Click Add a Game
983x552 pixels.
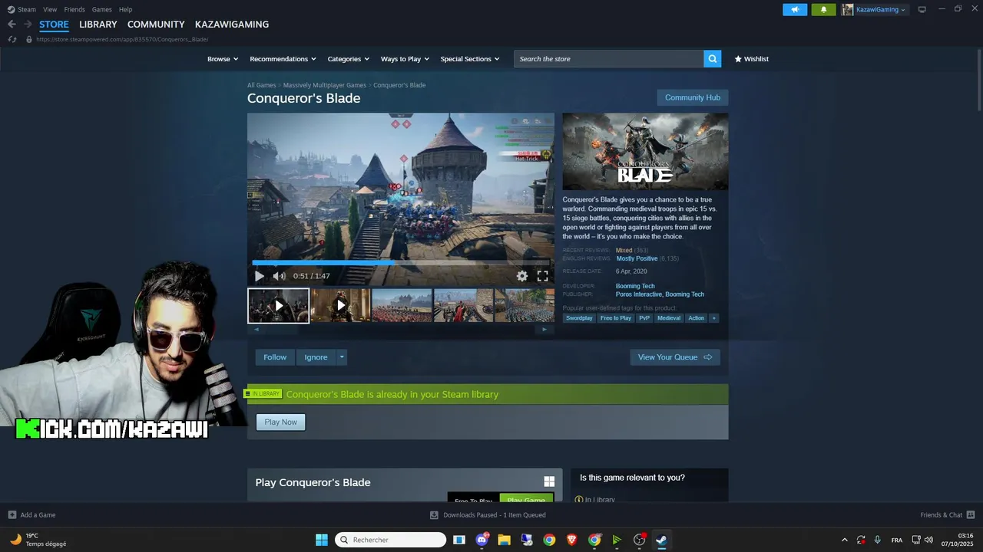click(31, 515)
